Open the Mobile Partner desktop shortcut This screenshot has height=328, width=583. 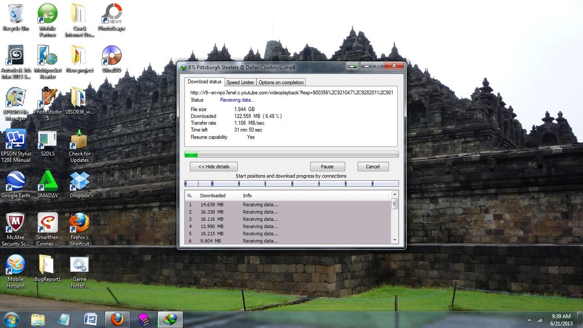pos(48,20)
